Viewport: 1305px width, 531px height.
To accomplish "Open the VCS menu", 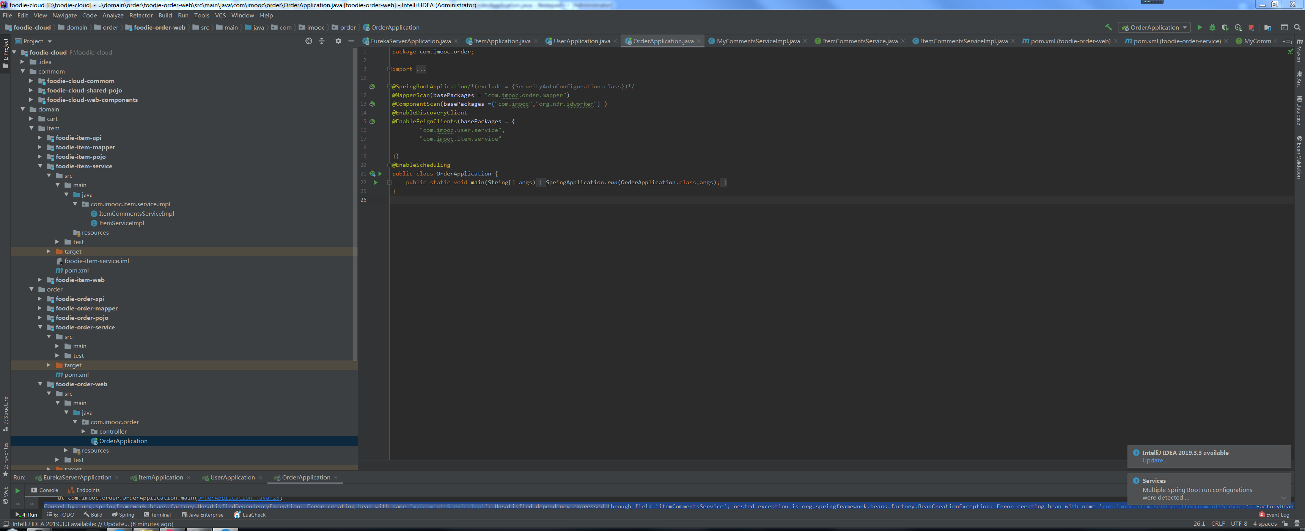I will (220, 15).
